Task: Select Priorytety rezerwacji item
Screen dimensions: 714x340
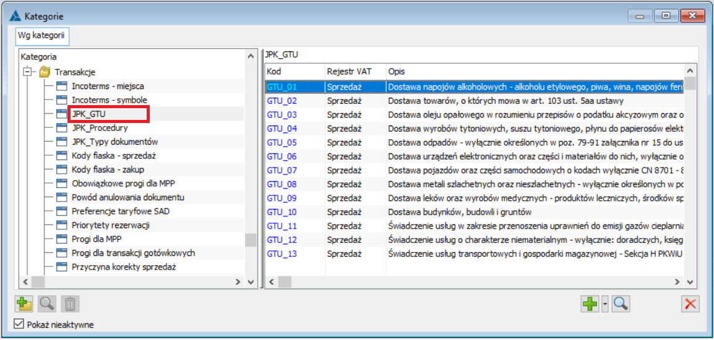Action: (111, 225)
